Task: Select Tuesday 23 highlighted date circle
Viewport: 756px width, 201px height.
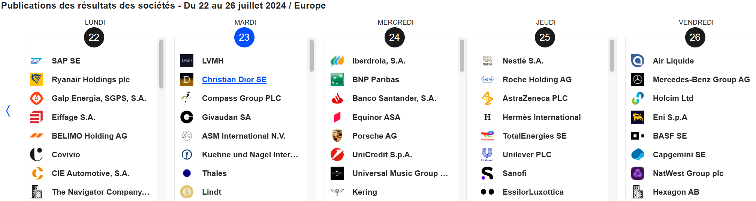Action: point(244,37)
